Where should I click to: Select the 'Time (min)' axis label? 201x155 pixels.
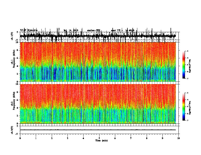(x=102, y=141)
